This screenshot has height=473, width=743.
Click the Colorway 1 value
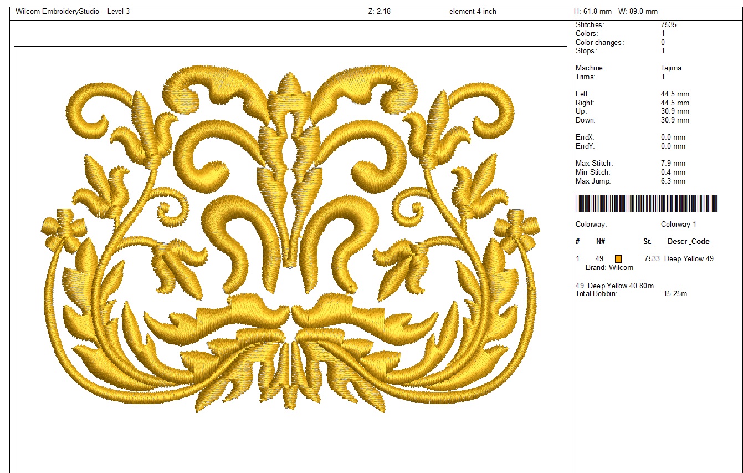[678, 225]
